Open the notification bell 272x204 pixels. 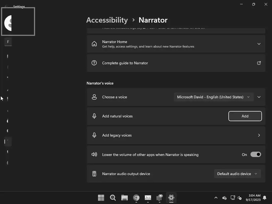click(x=265, y=198)
